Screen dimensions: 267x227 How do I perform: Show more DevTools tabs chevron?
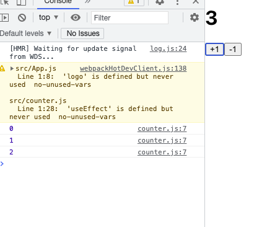[88, 2]
